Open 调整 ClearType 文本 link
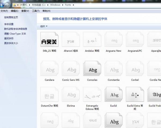The height and width of the screenshot is (128, 161). (15, 34)
